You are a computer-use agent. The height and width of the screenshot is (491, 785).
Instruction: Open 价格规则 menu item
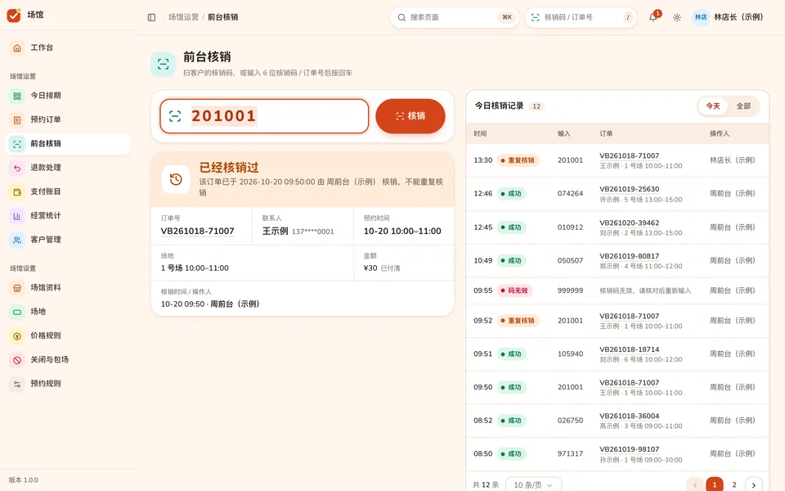pos(68,336)
